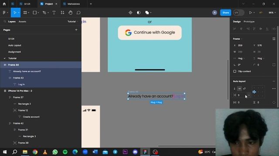The height and width of the screenshot is (156, 279).
Task: Click the Create component icon
Action: (x=130, y=13)
